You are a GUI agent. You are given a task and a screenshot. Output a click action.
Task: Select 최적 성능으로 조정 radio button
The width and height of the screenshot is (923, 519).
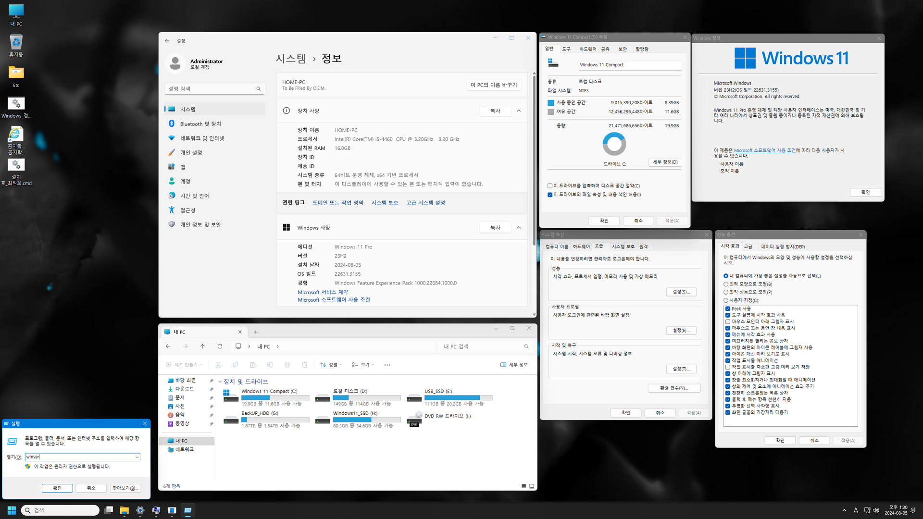coord(726,292)
